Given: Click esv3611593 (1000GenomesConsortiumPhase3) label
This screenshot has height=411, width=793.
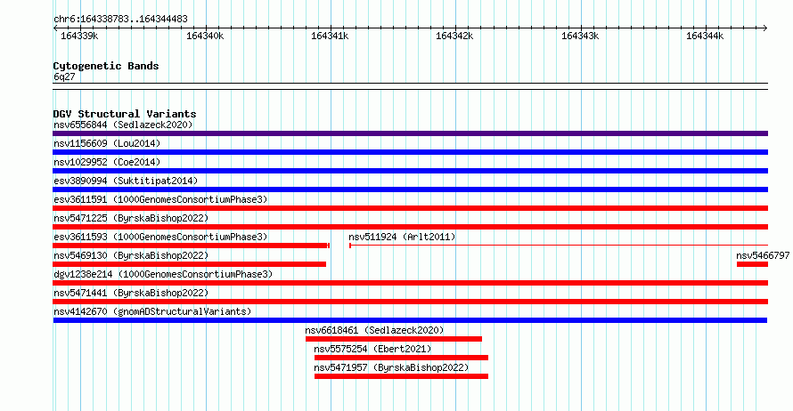Looking at the screenshot, I should [x=160, y=237].
